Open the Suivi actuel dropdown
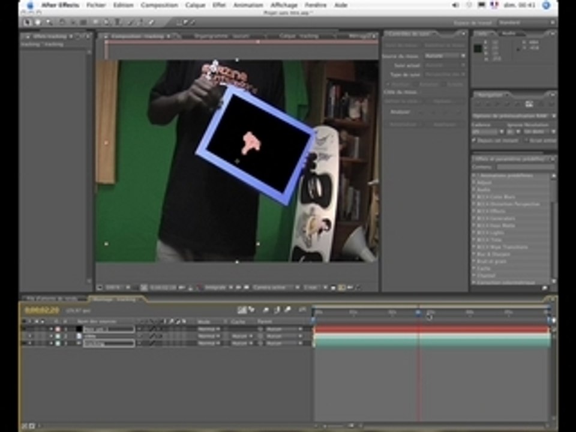 click(x=445, y=65)
